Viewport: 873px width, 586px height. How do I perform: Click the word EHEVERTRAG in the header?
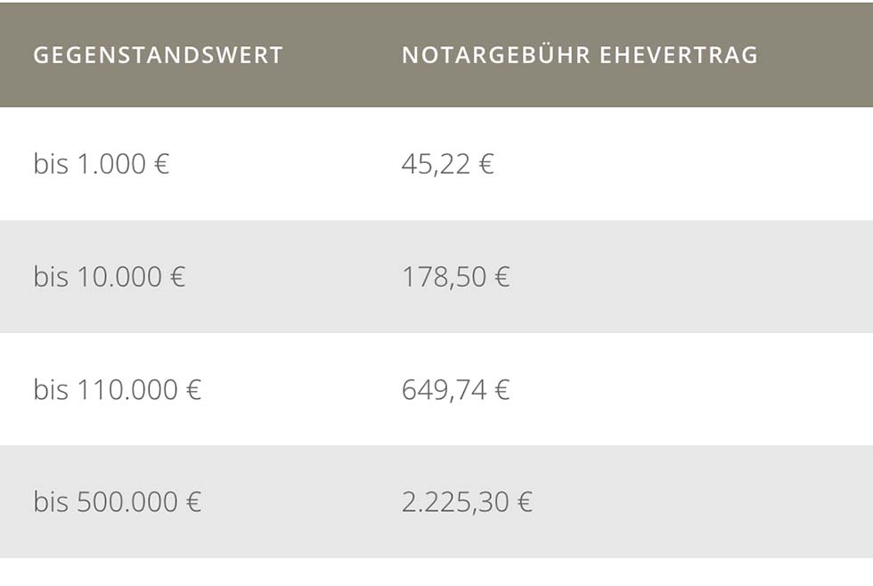[679, 55]
